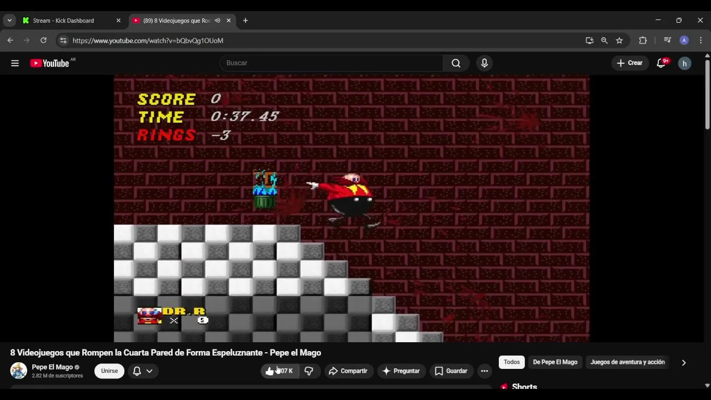The width and height of the screenshot is (711, 400).
Task: Select the De Pepe El Mago chip
Action: pyautogui.click(x=555, y=362)
